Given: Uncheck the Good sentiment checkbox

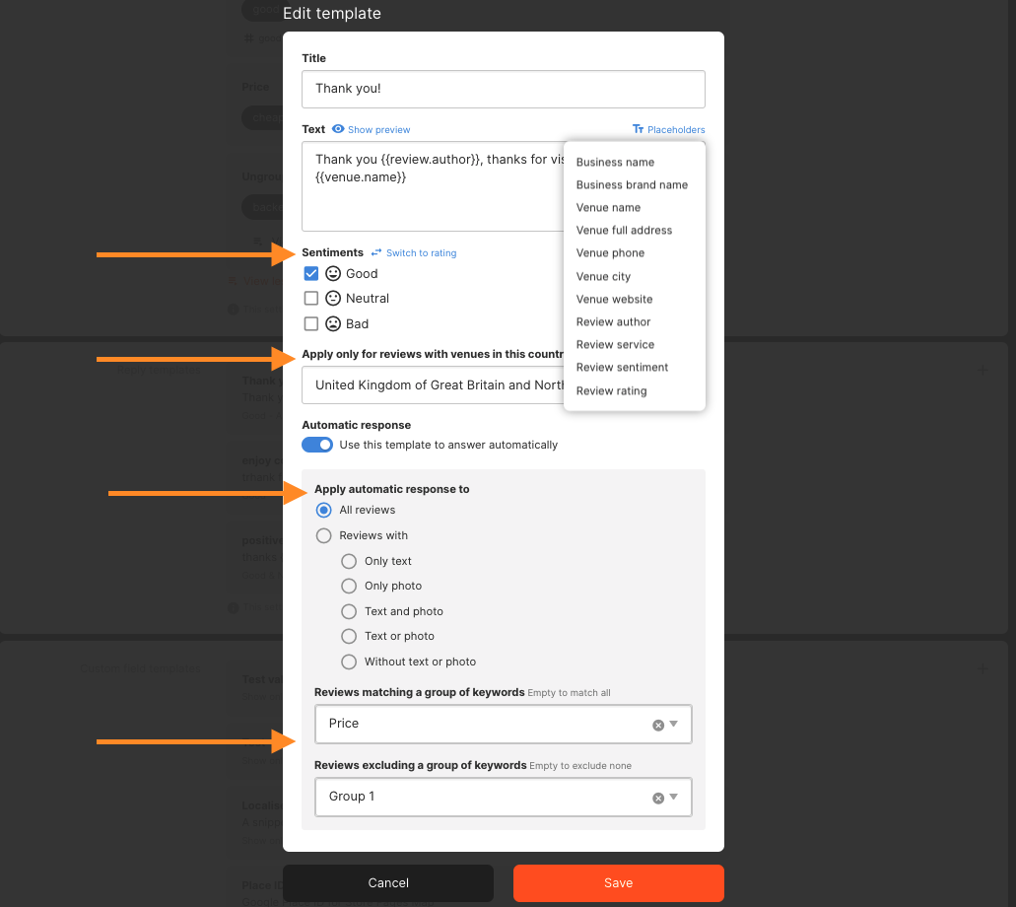Looking at the screenshot, I should click(x=311, y=273).
